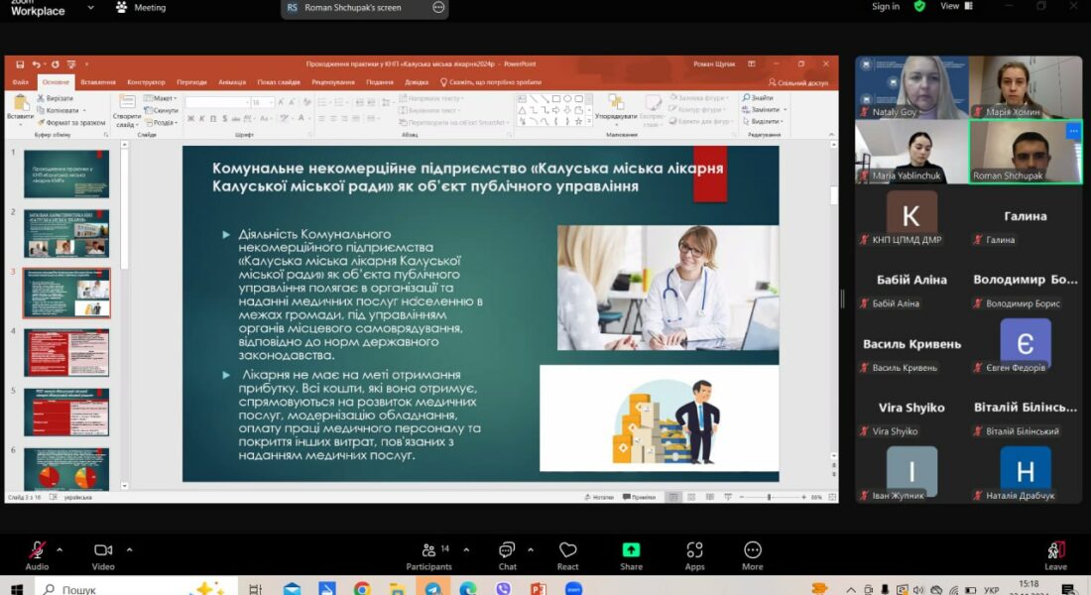Open Telegram from the Windows taskbar

tap(432, 588)
